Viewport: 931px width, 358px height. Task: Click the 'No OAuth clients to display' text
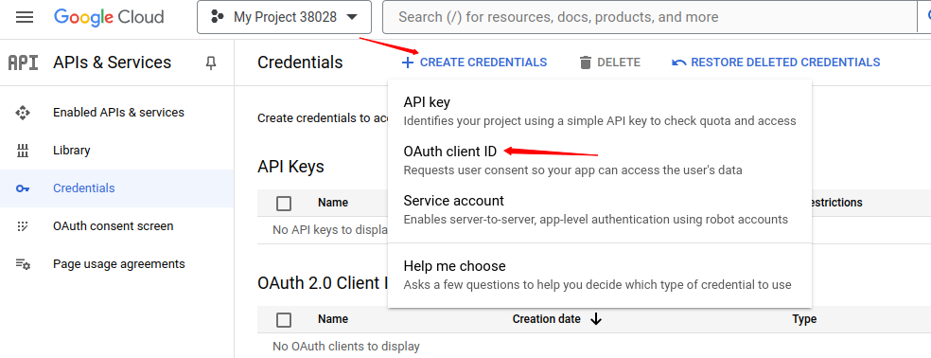346,346
